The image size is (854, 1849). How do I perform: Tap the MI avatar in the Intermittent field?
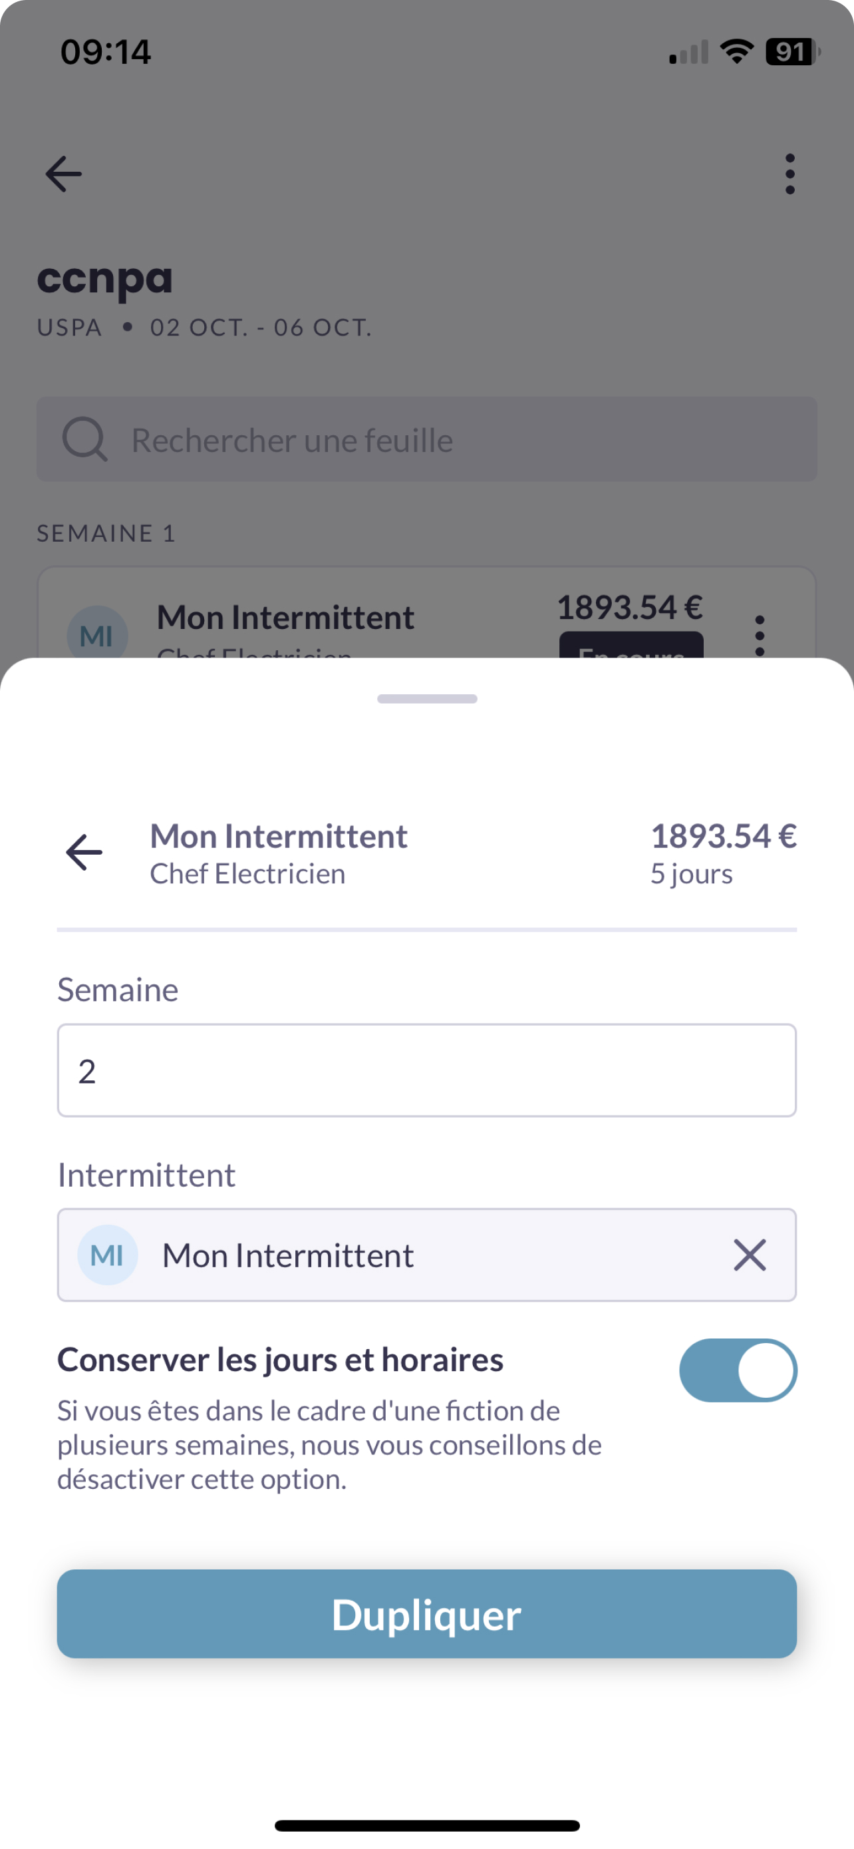108,1255
